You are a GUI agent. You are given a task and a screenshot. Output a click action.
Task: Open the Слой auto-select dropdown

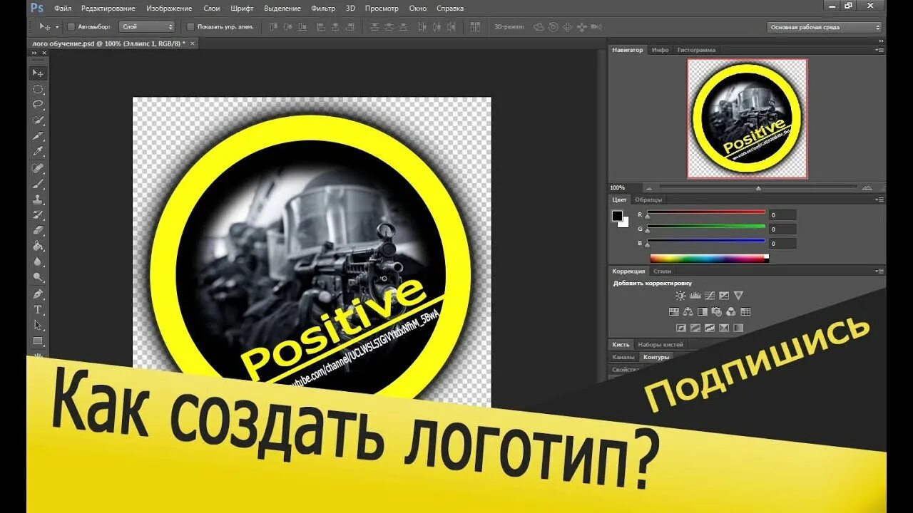pyautogui.click(x=148, y=27)
